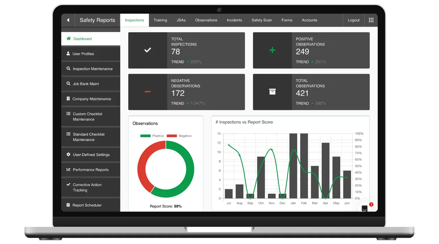Viewport: 439px width, 244px height.
Task: Click the Custom Checklist list icon
Action: [x=68, y=114]
